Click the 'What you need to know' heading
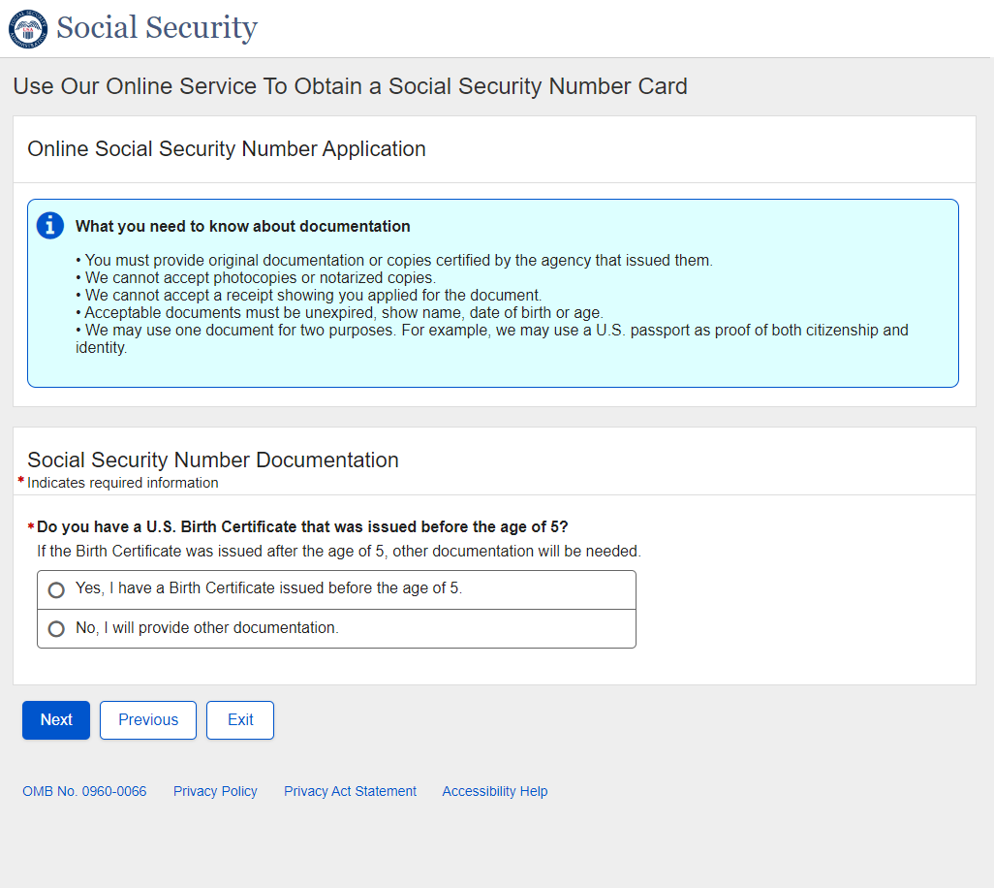This screenshot has width=994, height=888. click(243, 226)
